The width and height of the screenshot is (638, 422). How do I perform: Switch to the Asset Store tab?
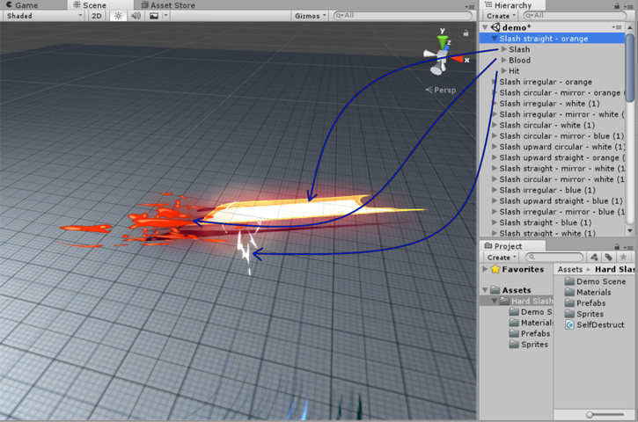pos(167,5)
